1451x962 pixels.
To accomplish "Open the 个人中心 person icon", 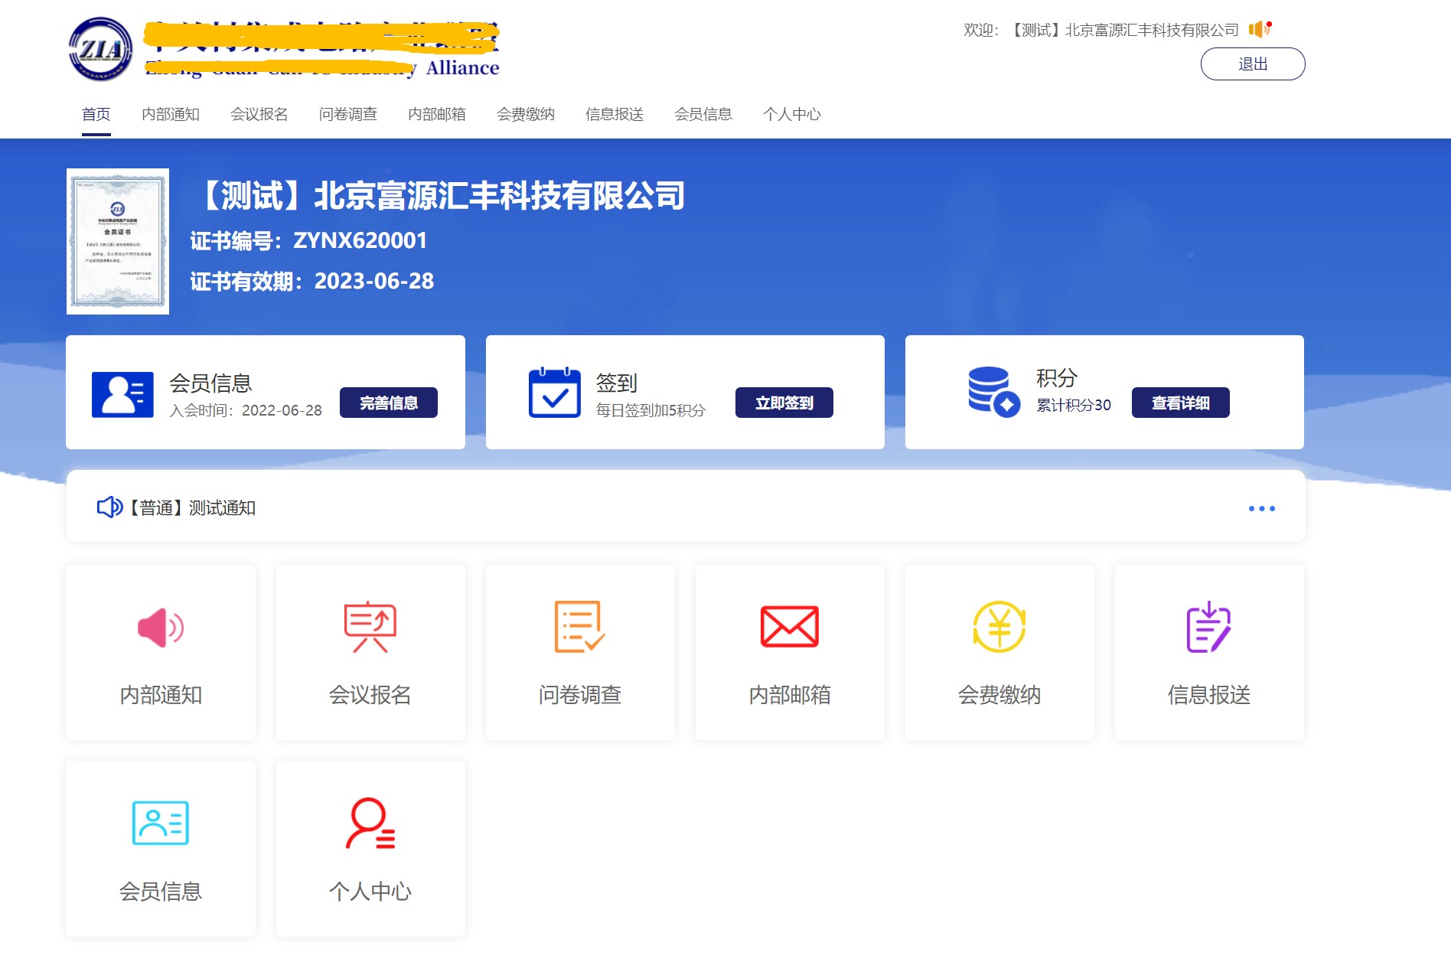I will pyautogui.click(x=370, y=823).
